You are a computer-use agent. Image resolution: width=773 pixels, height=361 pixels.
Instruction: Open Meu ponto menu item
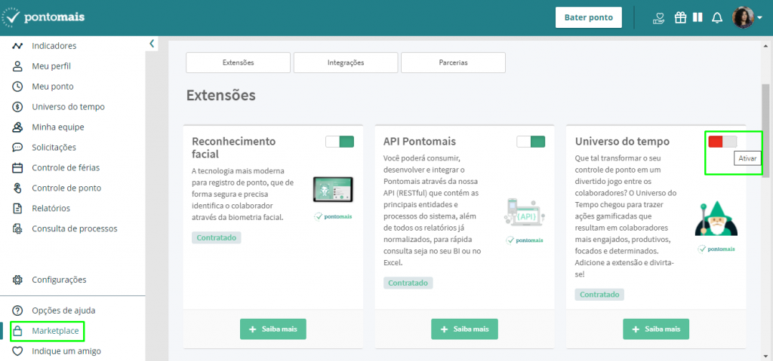(x=53, y=87)
